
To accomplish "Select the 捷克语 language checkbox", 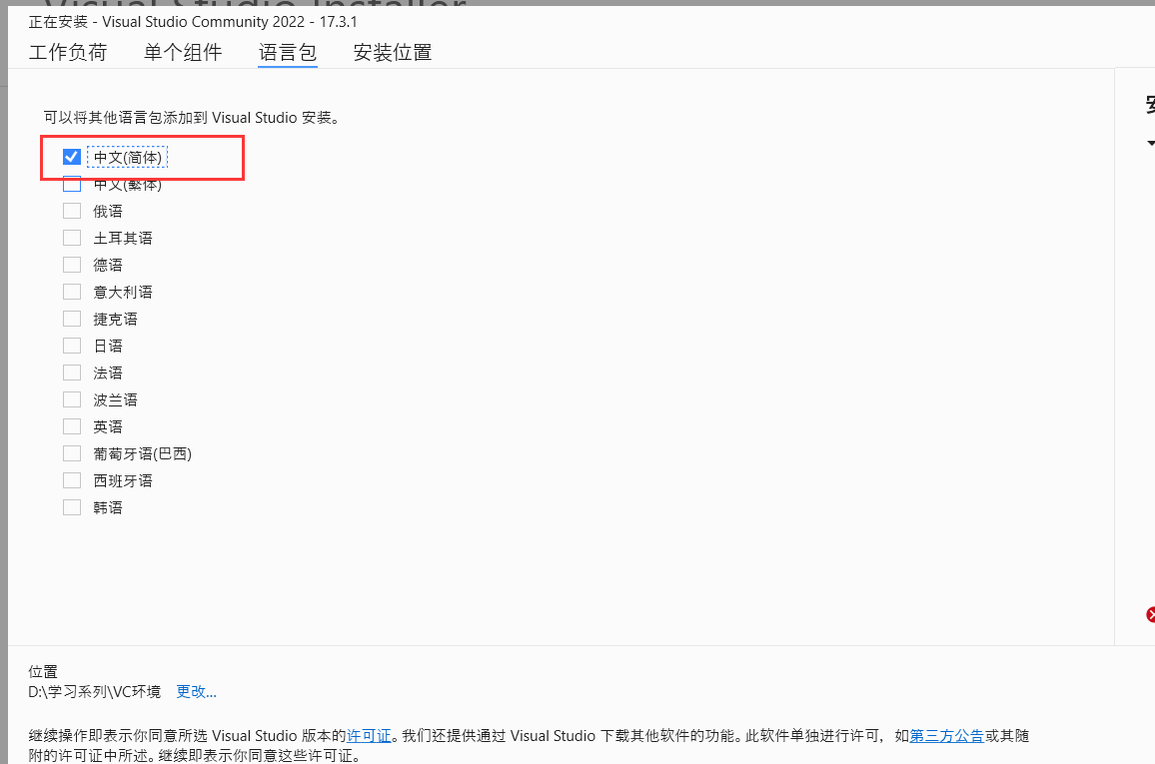I will (x=72, y=319).
